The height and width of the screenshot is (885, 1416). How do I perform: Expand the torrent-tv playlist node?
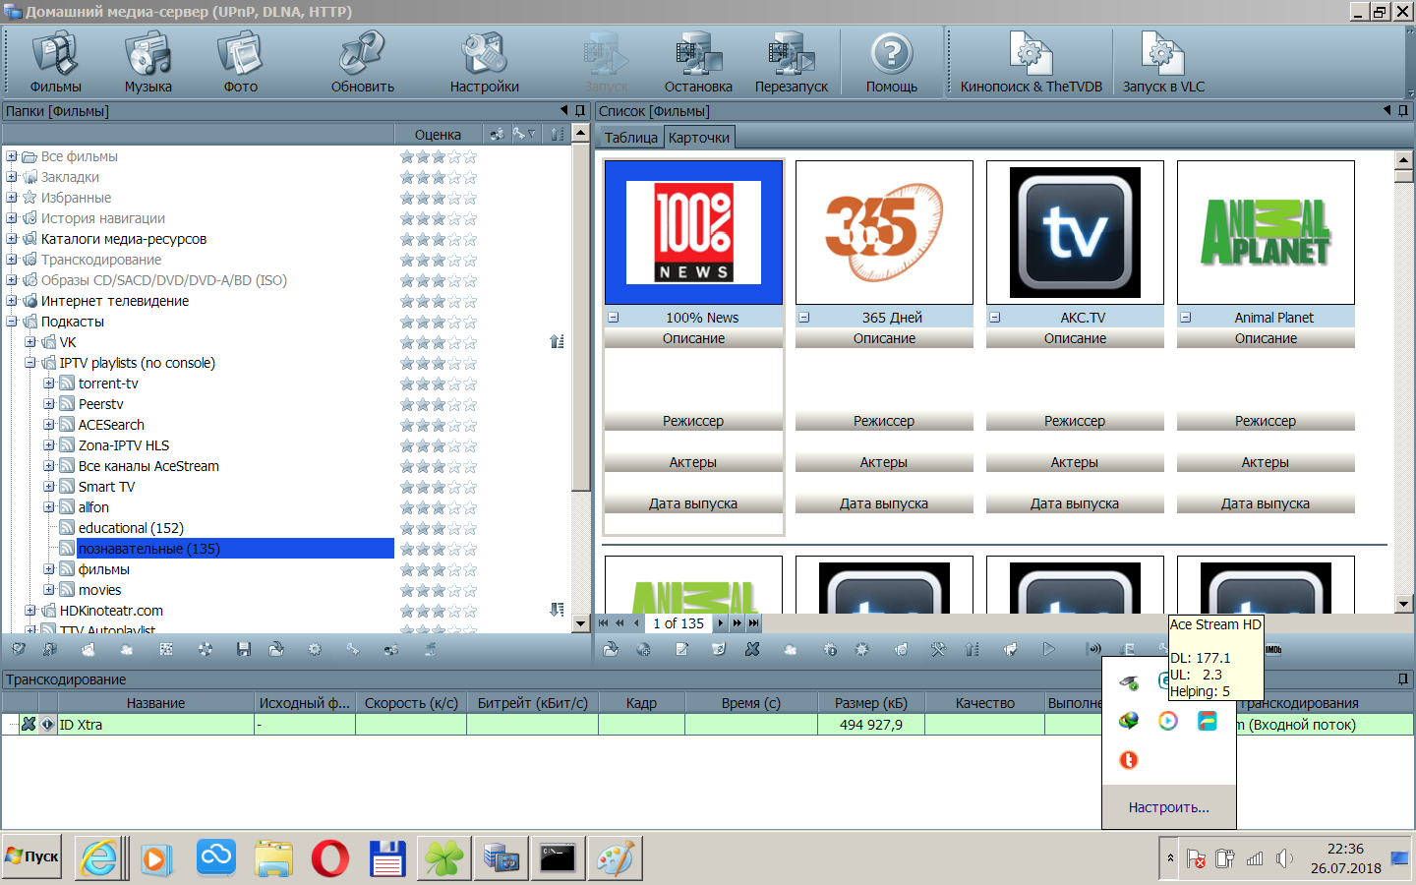[x=48, y=383]
